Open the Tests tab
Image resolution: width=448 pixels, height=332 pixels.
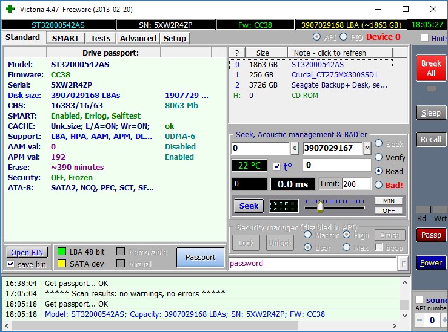100,38
